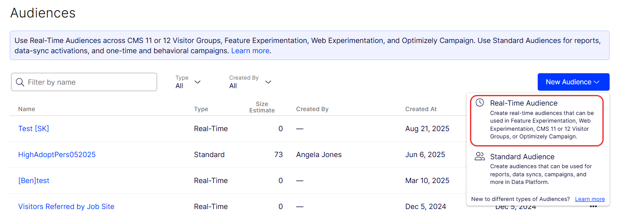Click the Standard Audience people icon

pyautogui.click(x=480, y=157)
